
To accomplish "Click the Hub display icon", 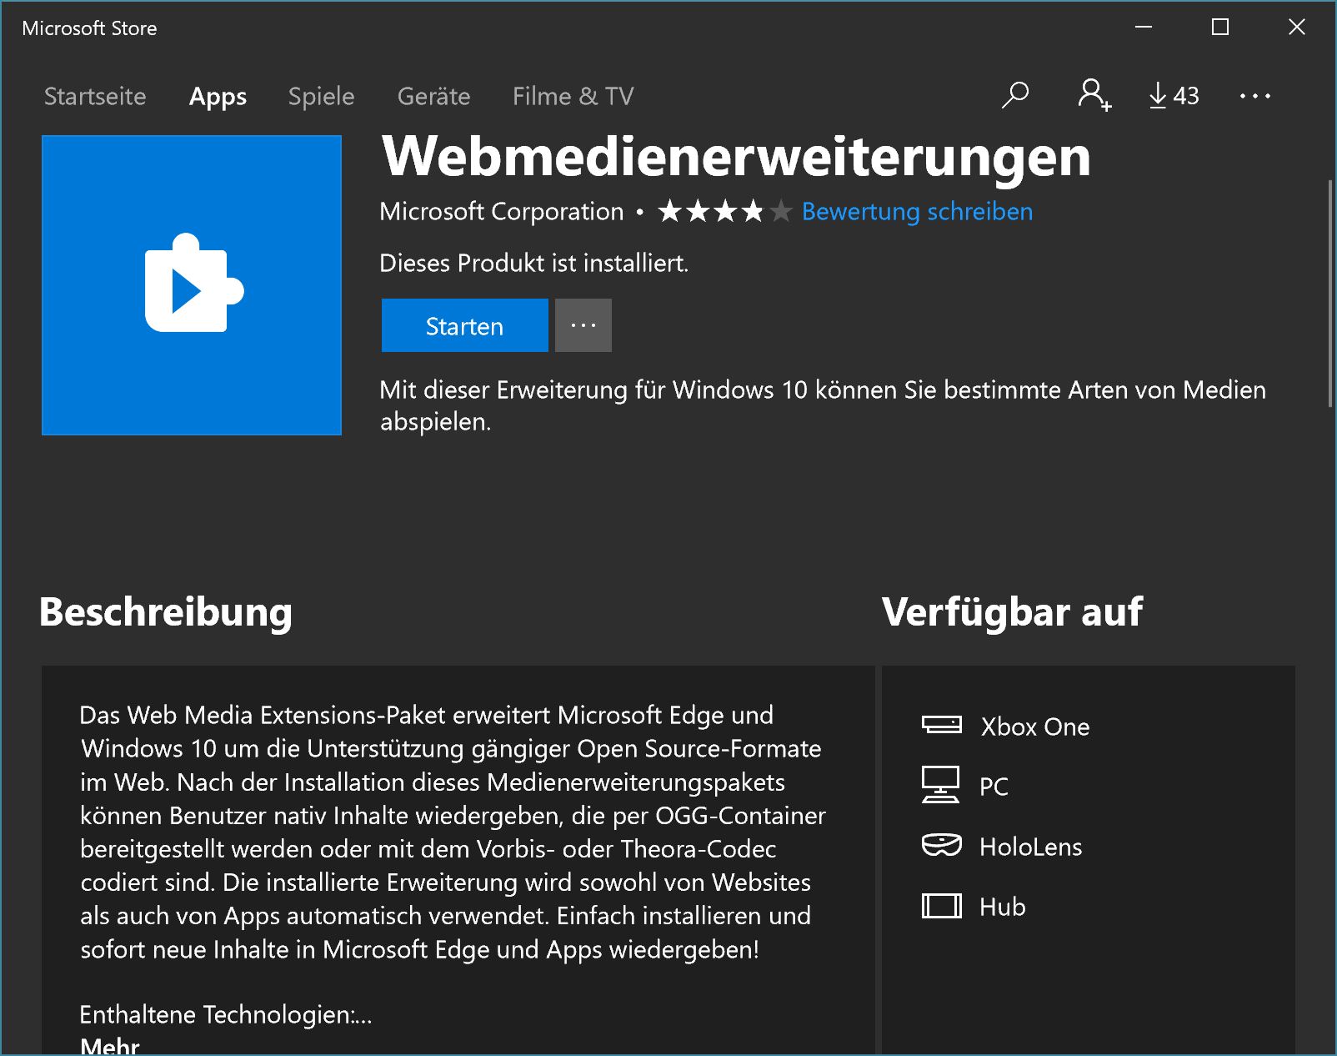I will [x=941, y=906].
